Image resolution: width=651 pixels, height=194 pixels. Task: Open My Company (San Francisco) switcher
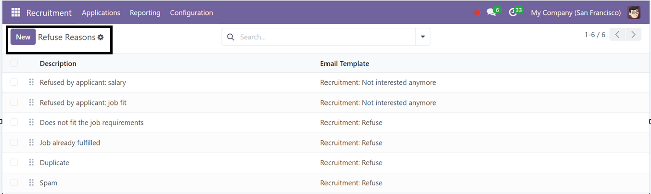576,13
